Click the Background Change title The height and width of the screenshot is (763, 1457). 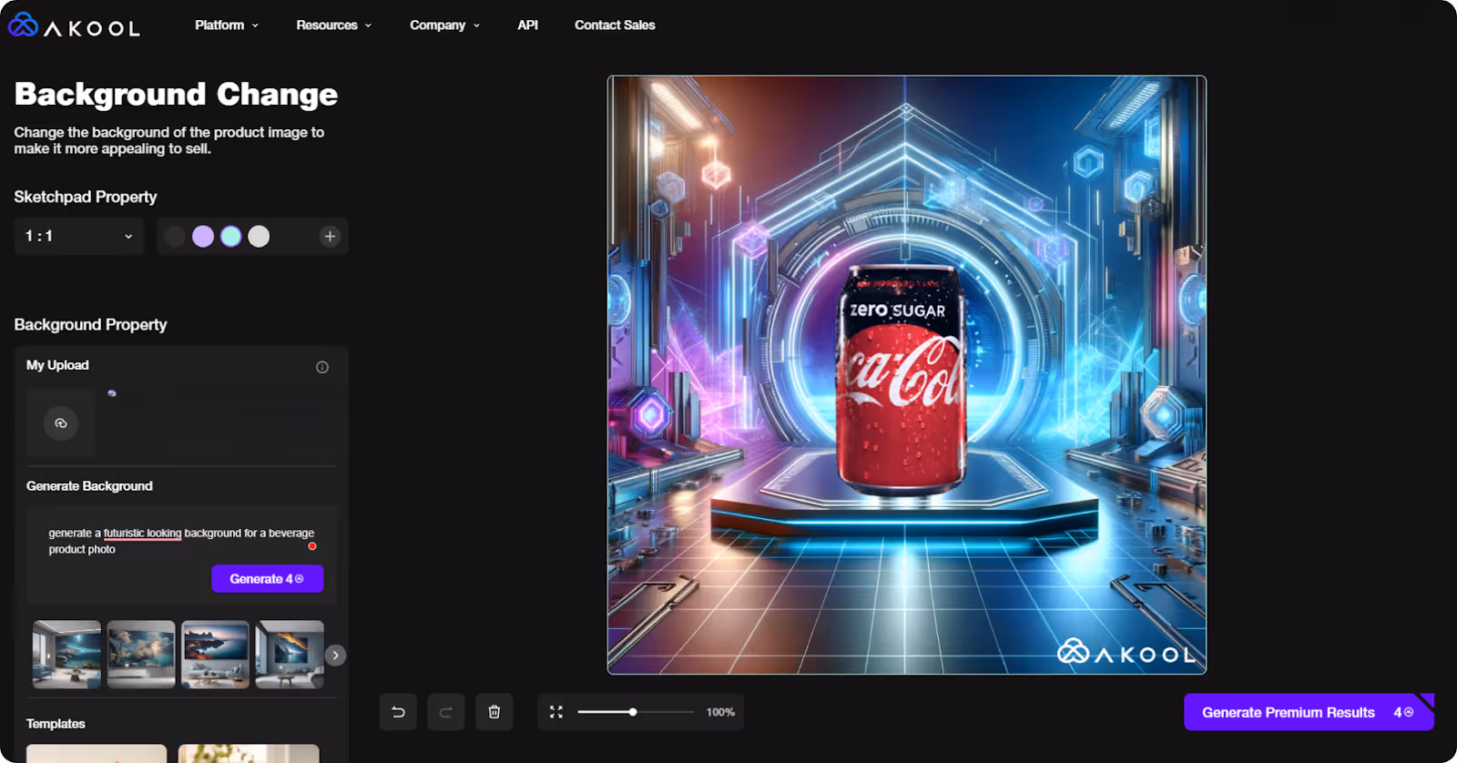[x=176, y=94]
